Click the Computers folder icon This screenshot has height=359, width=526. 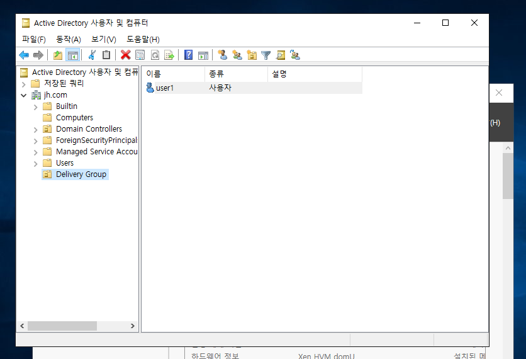pyautogui.click(x=47, y=118)
